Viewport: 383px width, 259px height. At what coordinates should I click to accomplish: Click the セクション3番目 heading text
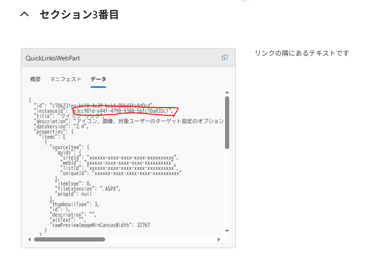(x=79, y=15)
